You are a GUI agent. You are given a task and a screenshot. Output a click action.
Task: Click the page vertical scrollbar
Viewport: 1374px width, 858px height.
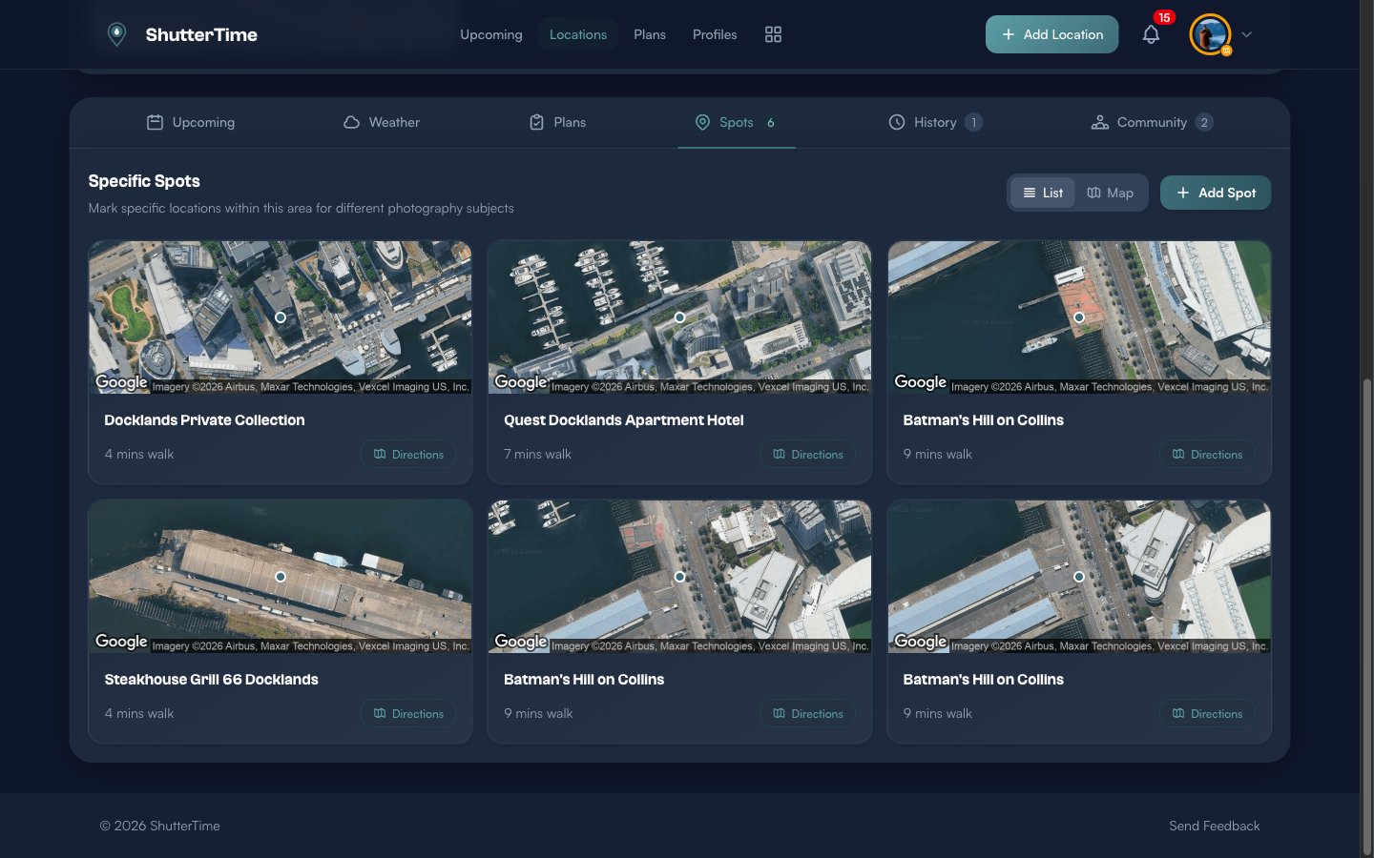tap(1366, 618)
